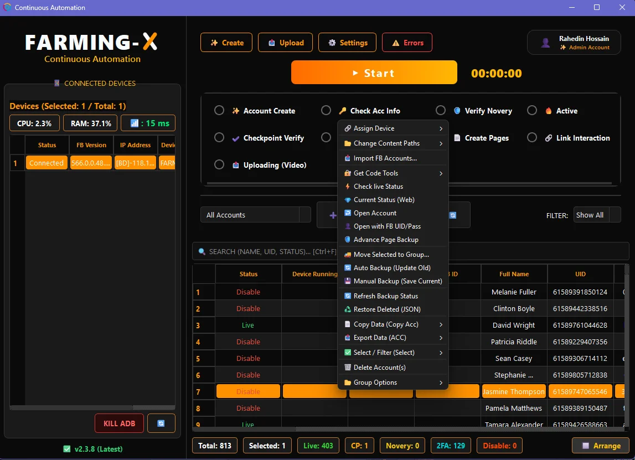Click the shield icon beside Advance Page Backup
635x460 pixels.
click(348, 239)
